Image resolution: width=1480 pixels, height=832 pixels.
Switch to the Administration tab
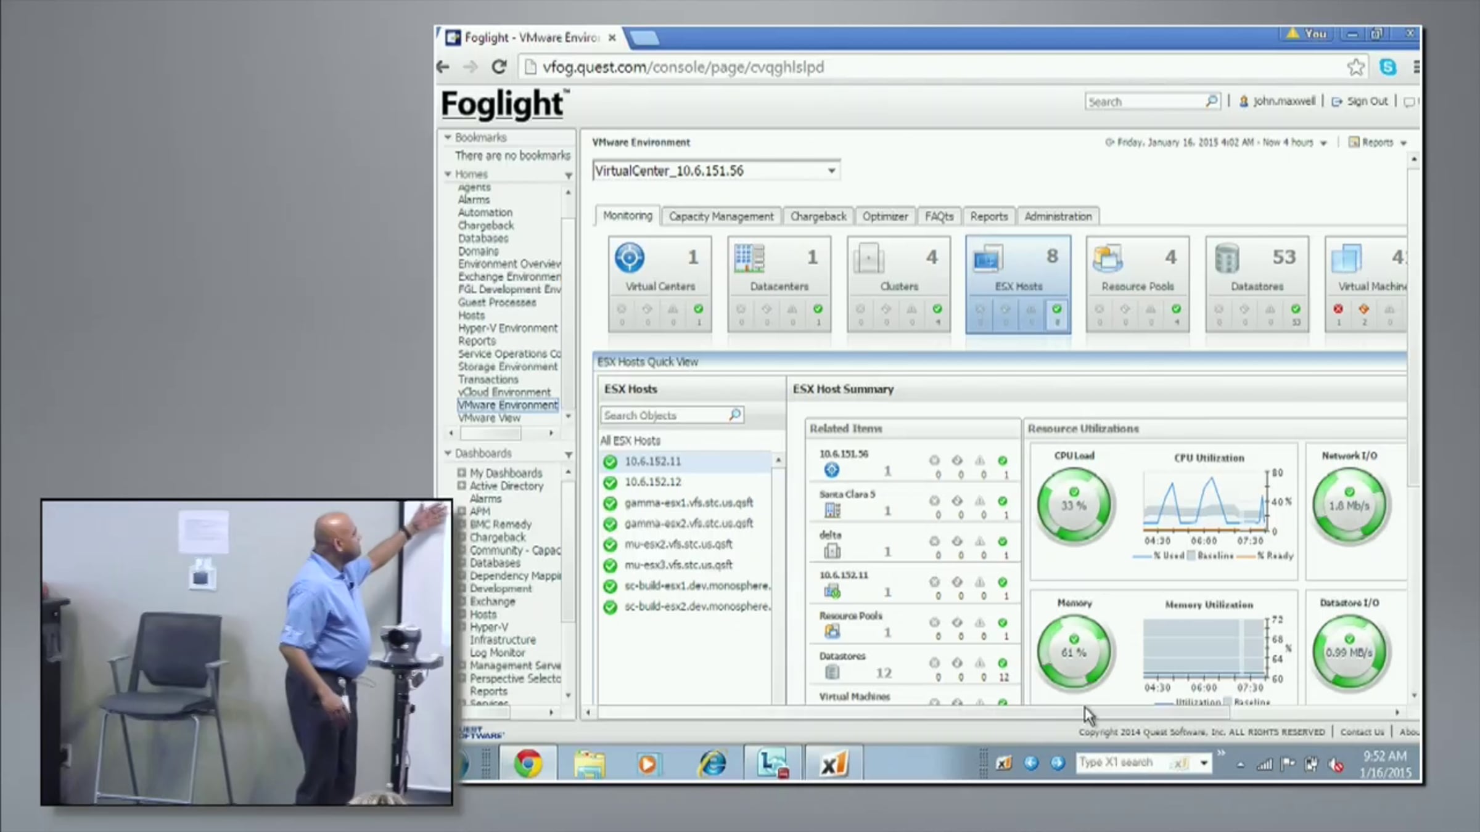click(1058, 216)
